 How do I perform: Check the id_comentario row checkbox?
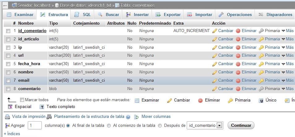[8, 31]
